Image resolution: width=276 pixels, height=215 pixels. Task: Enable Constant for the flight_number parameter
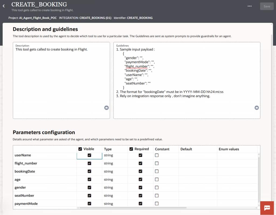point(157,163)
